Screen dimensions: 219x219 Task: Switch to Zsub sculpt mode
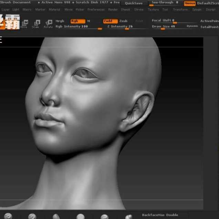[x=123, y=21]
